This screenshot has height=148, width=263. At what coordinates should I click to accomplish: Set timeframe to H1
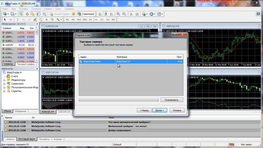pos(90,20)
